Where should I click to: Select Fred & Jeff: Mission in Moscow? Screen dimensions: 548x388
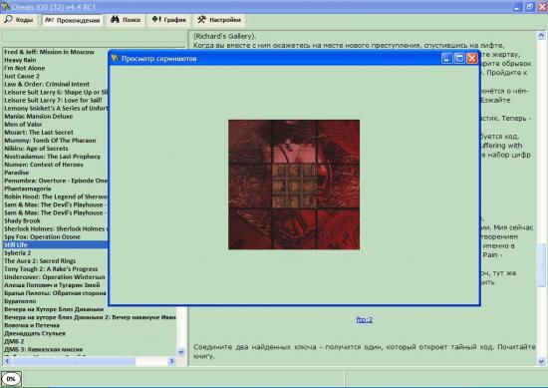click(x=49, y=52)
